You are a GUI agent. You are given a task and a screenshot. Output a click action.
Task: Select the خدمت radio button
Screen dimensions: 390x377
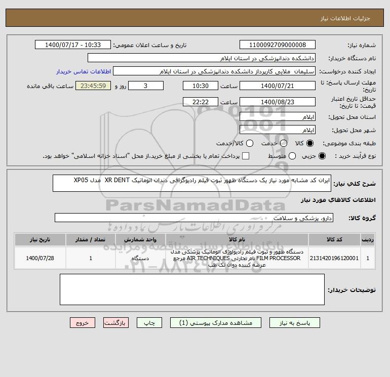point(284,143)
